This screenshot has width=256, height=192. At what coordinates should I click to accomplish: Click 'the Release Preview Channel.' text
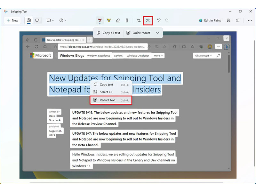point(94,124)
